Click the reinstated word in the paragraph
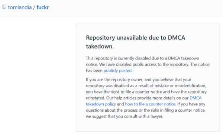This screenshot has width=223, height=135. [x=96, y=98]
